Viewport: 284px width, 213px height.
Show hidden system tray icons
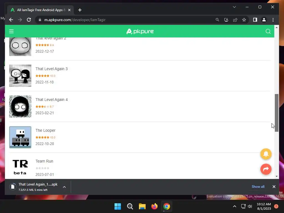[234, 206]
